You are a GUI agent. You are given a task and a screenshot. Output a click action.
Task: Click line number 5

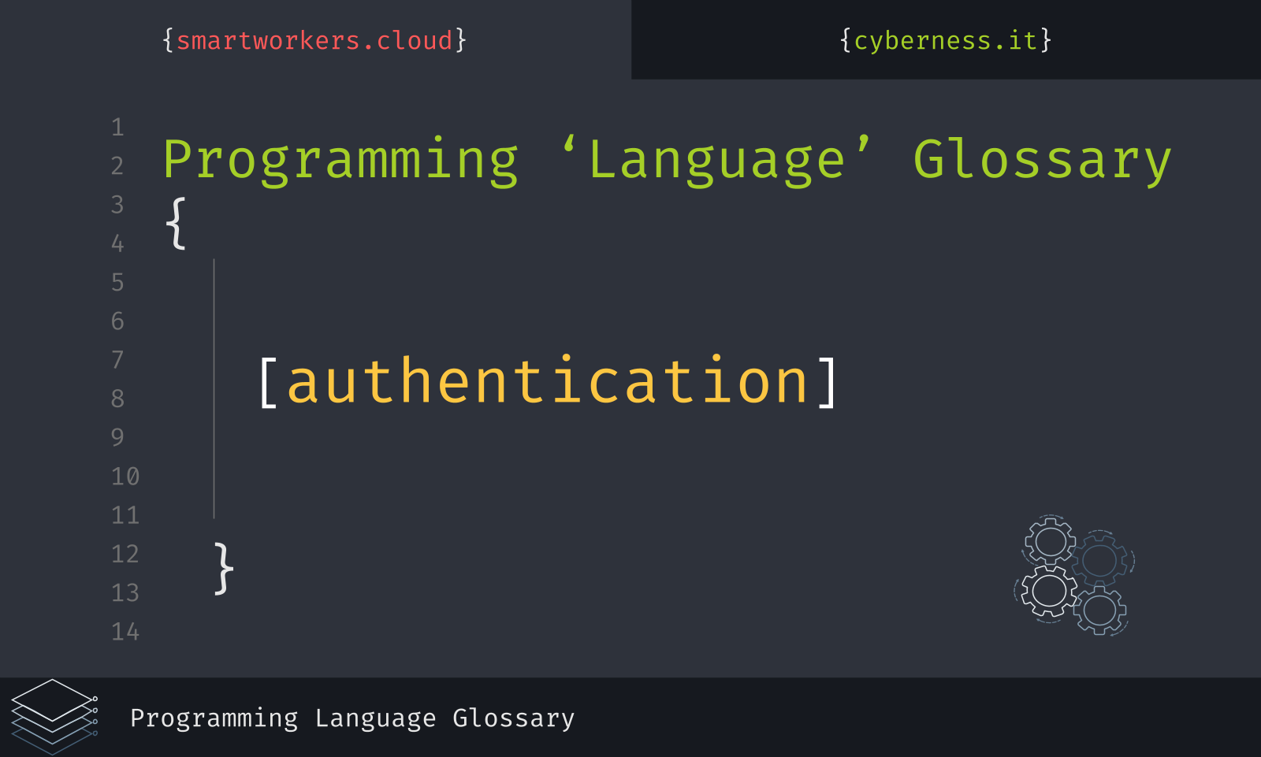click(x=117, y=283)
